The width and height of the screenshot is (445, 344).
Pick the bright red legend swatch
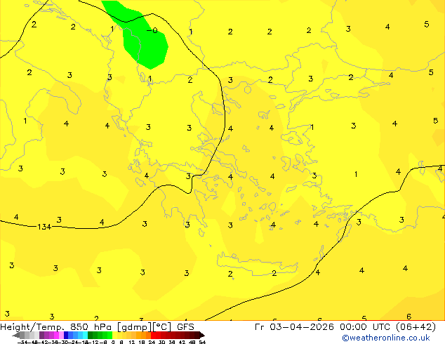click(x=153, y=335)
